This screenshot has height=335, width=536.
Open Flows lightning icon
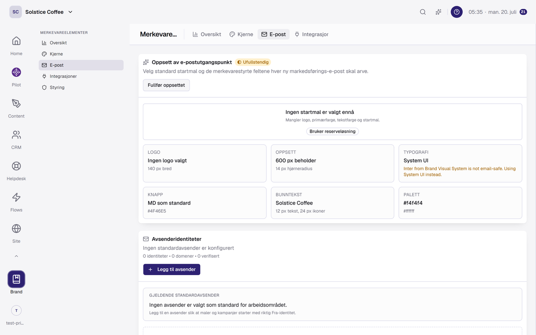(x=16, y=197)
